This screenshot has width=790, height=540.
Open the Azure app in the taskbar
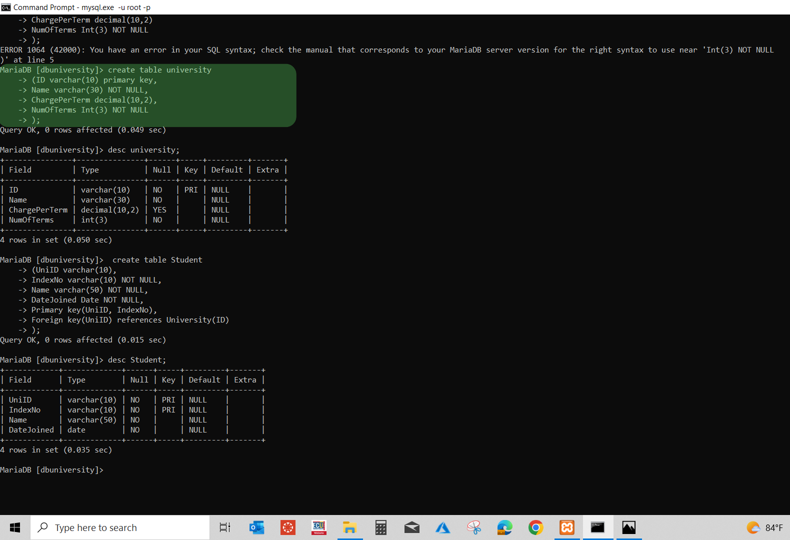click(x=443, y=527)
